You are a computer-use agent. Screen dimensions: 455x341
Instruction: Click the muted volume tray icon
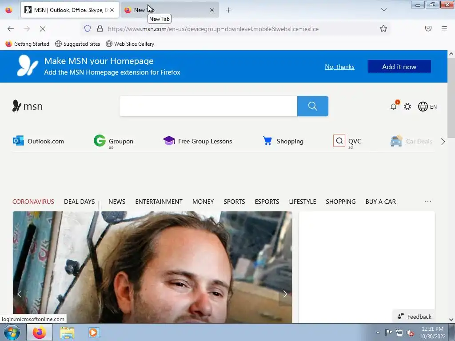pos(410,333)
